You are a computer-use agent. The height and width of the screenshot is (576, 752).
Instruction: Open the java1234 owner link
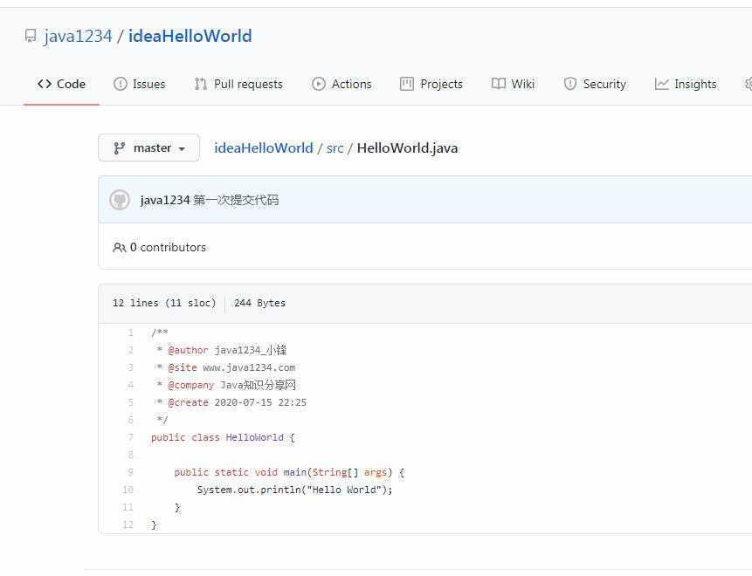pos(78,37)
